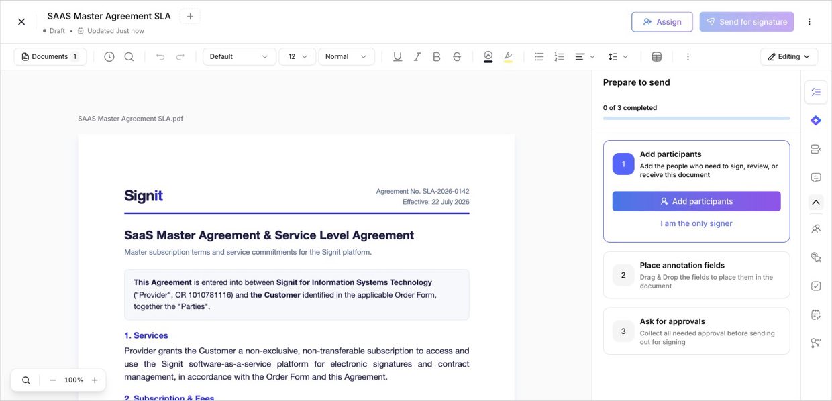The height and width of the screenshot is (401, 832).
Task: Open the fields panel icon in sidebar
Action: pyautogui.click(x=816, y=149)
